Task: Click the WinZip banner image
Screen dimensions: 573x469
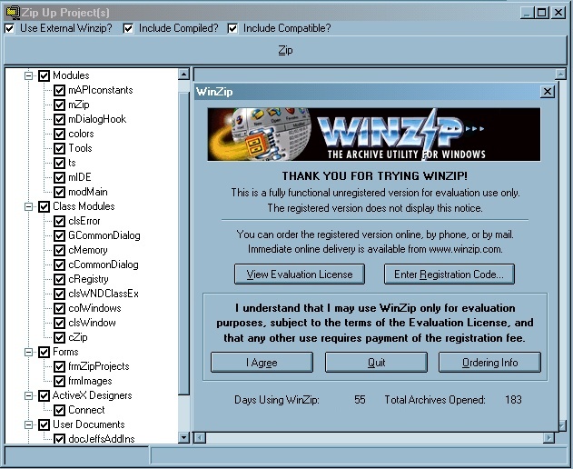Action: click(x=374, y=135)
